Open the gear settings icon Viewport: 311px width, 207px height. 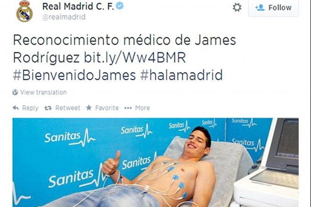click(237, 8)
